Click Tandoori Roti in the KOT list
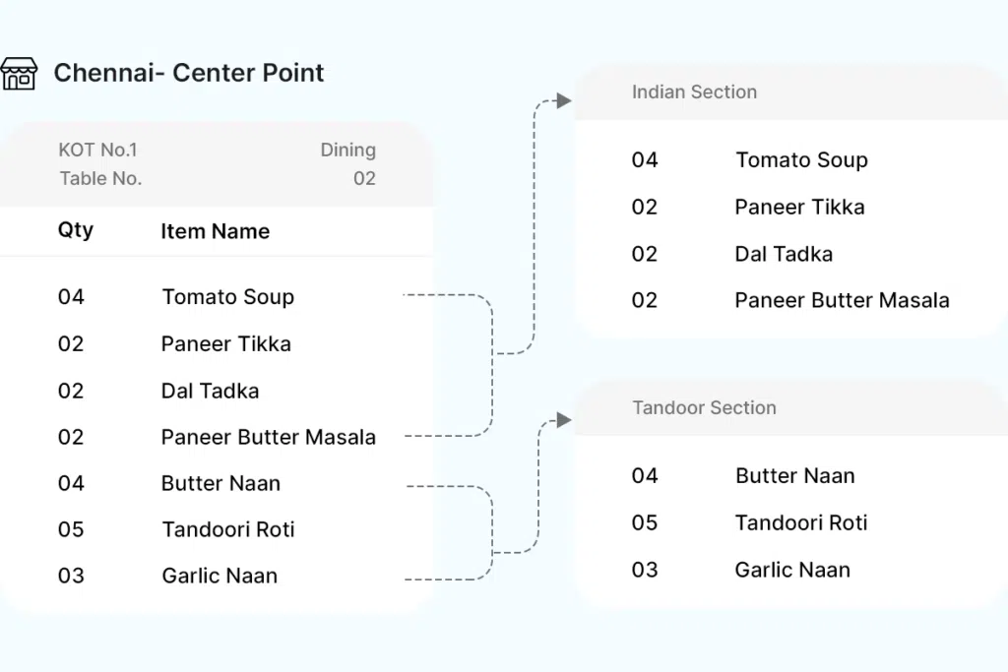This screenshot has height=672, width=1008. [x=227, y=530]
